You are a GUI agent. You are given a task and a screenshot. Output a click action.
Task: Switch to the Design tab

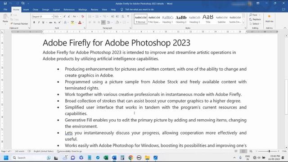(x=45, y=9)
